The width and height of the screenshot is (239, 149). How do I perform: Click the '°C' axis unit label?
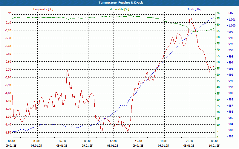coord(10,13)
